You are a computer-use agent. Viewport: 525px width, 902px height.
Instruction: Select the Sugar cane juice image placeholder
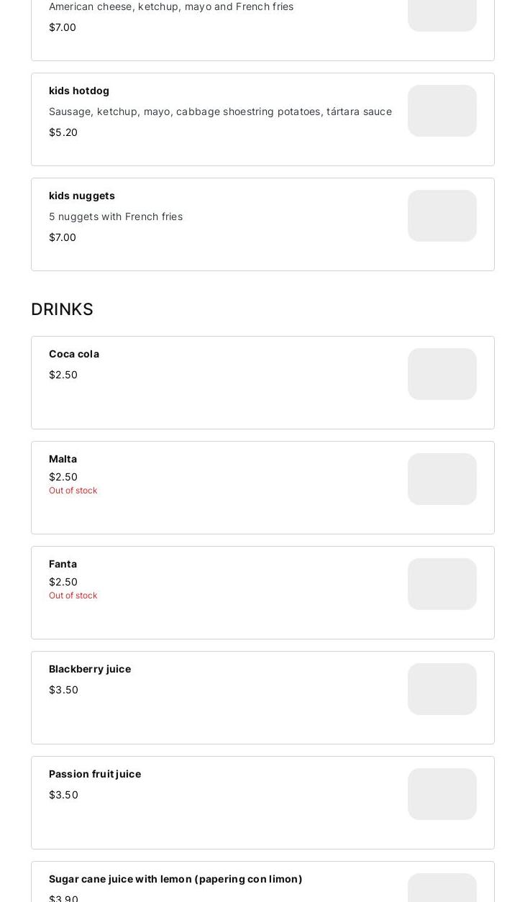pos(442,889)
